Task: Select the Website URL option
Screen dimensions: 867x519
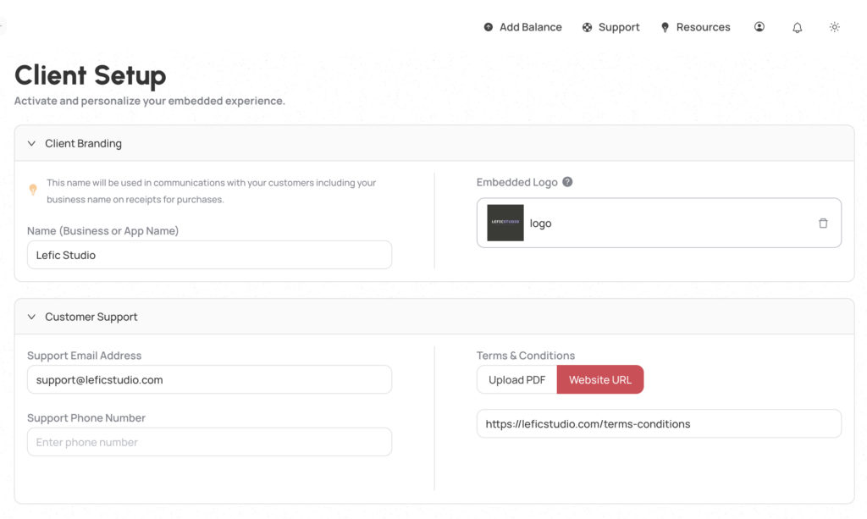Action: coord(599,380)
